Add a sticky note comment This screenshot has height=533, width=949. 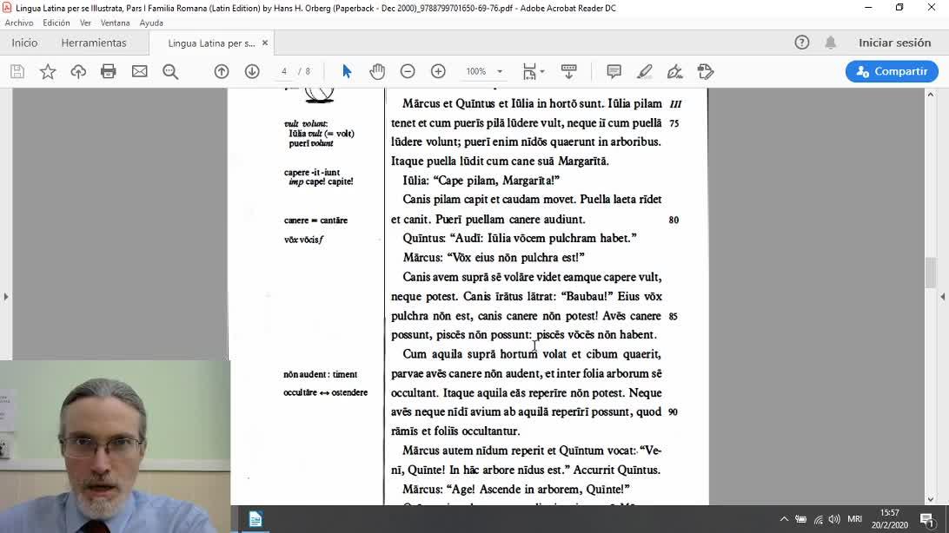[x=614, y=71]
